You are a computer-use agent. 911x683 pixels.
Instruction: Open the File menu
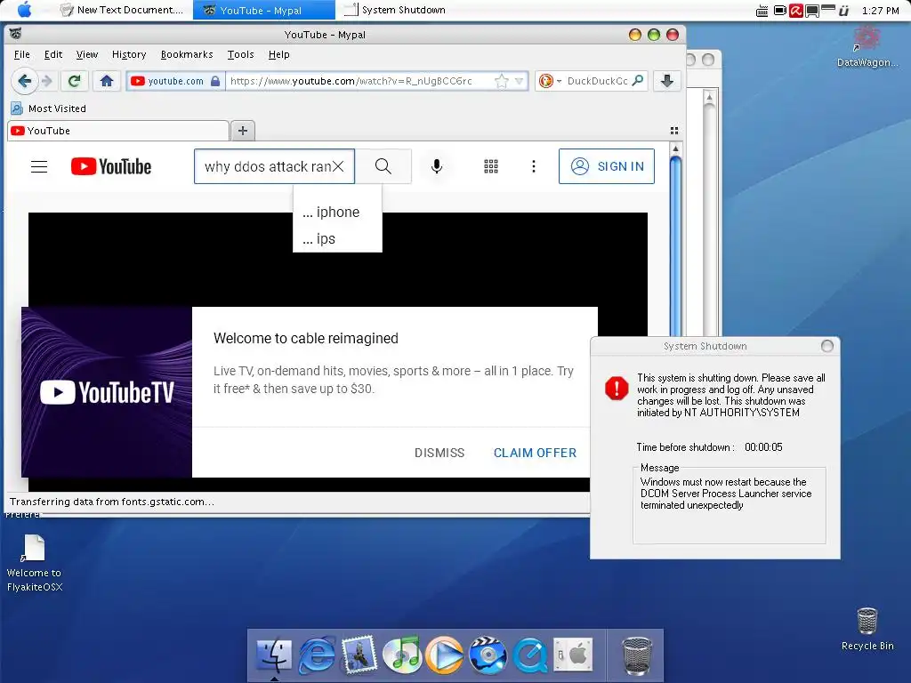[22, 54]
